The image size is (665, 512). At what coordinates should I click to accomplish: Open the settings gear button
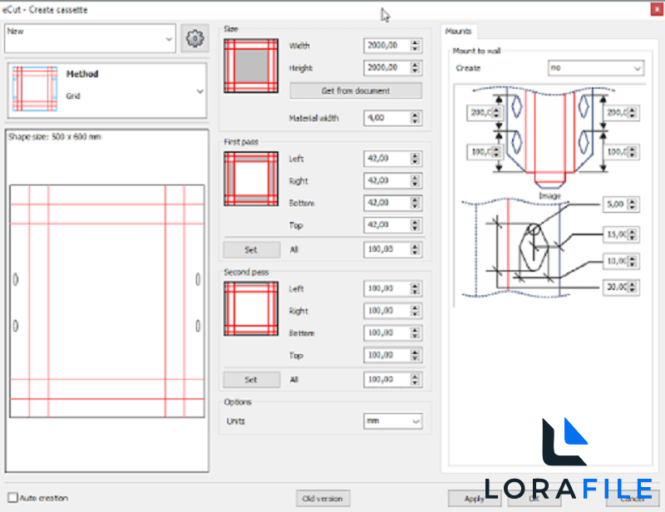coord(195,38)
